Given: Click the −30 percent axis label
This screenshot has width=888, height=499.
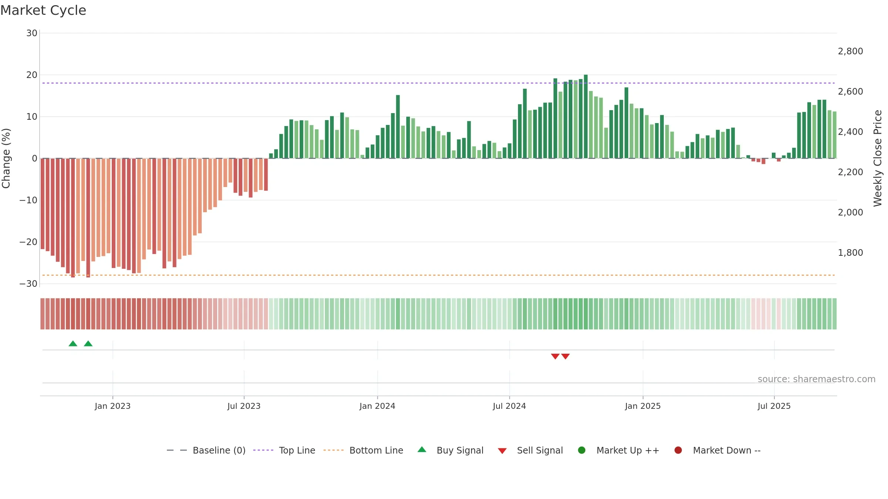Looking at the screenshot, I should coord(28,284).
